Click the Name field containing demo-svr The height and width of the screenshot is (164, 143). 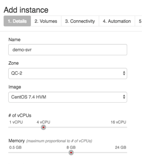(68, 50)
